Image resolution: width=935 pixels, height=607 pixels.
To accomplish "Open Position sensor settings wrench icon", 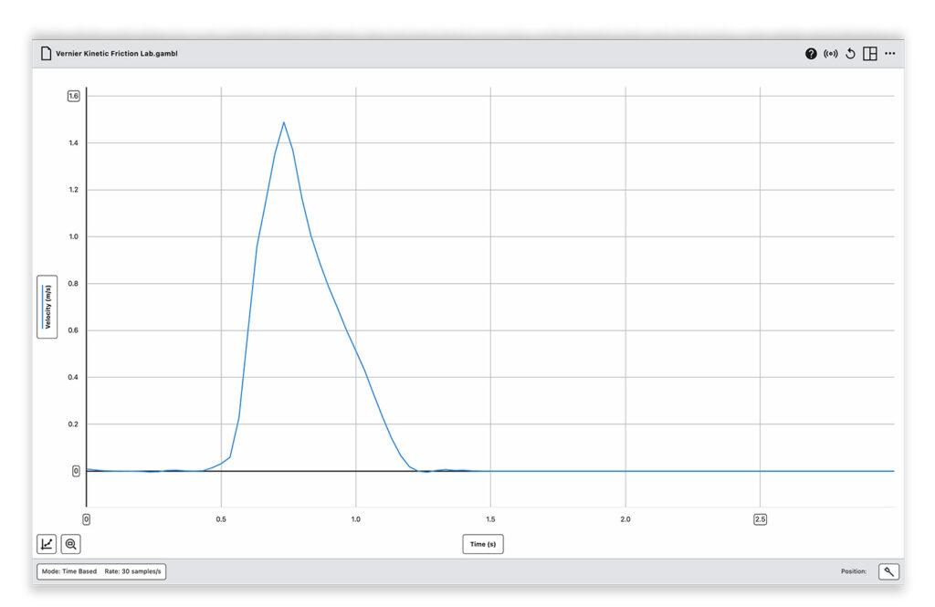I will 888,571.
